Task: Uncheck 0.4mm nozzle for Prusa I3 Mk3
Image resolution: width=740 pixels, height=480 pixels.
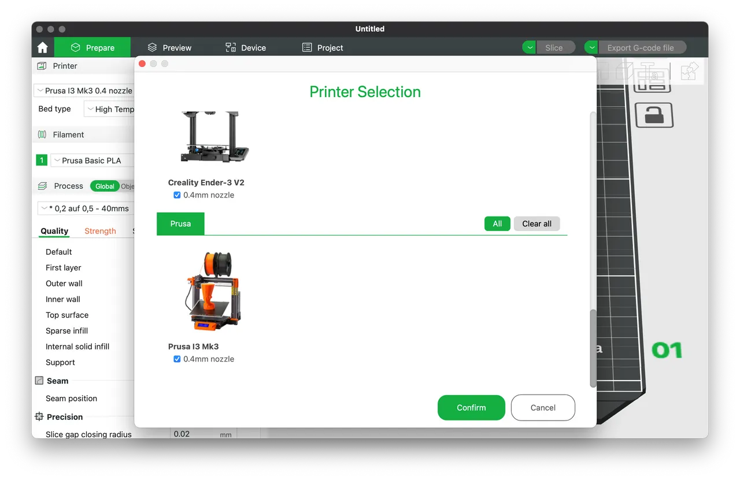Action: click(x=177, y=359)
